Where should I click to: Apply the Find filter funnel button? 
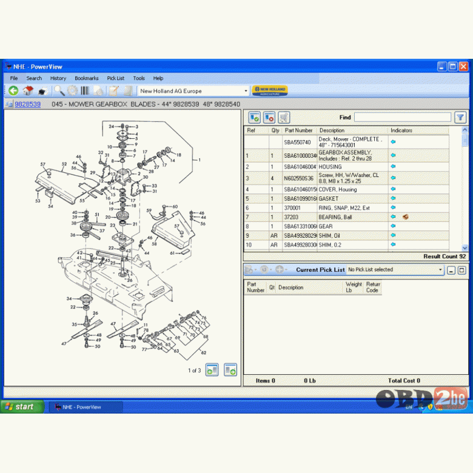point(460,118)
